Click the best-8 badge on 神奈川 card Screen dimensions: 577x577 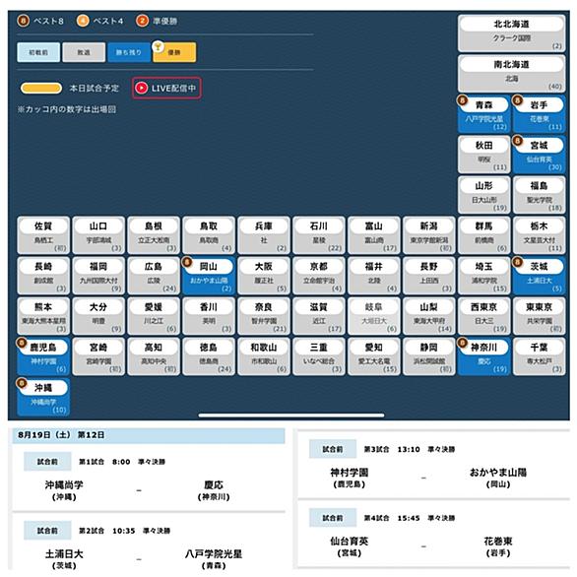point(462,343)
